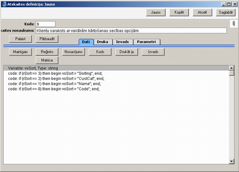Minimize the Atskaites definīcija window
Screen dimensions: 239x172
[224, 4]
